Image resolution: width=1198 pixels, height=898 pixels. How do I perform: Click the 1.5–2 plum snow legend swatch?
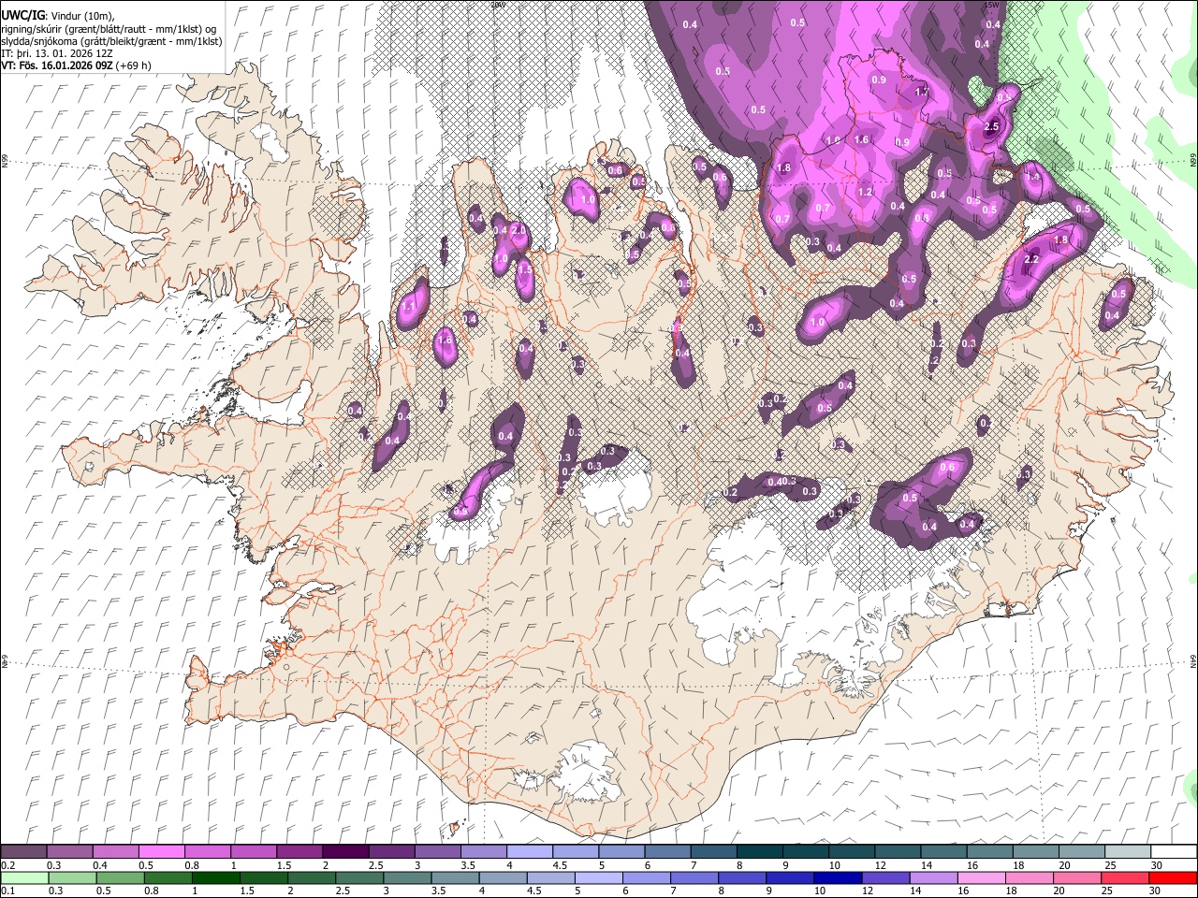[x=299, y=851]
